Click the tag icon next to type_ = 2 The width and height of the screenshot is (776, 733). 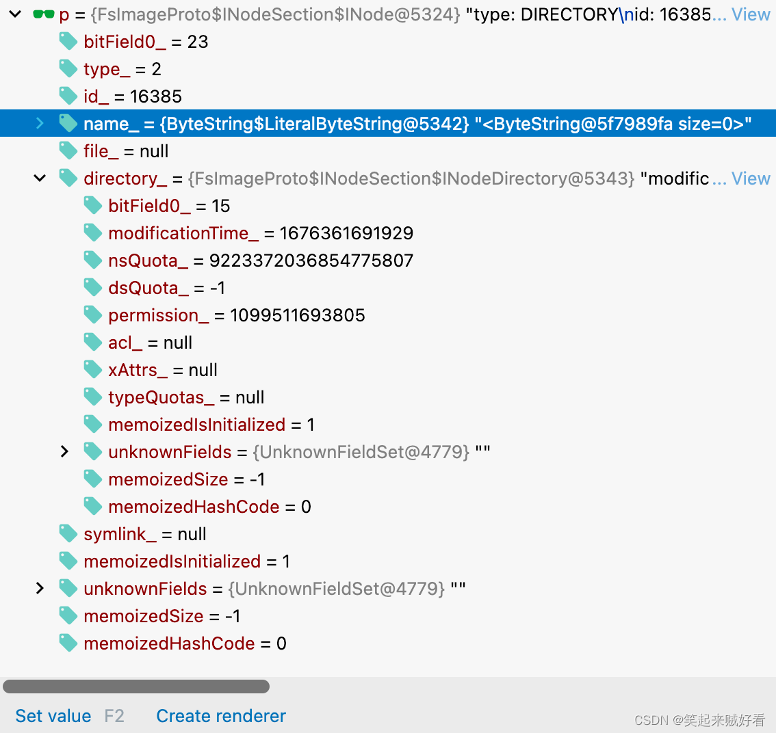tap(68, 69)
